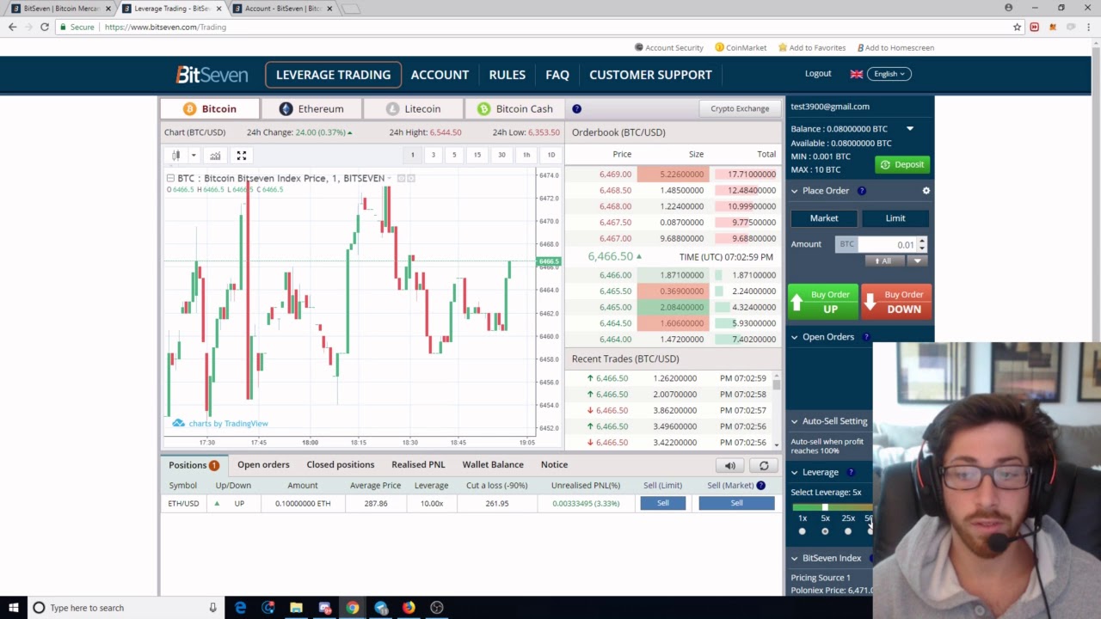Image resolution: width=1101 pixels, height=619 pixels.
Task: Open the Closed positions tab
Action: tap(341, 465)
